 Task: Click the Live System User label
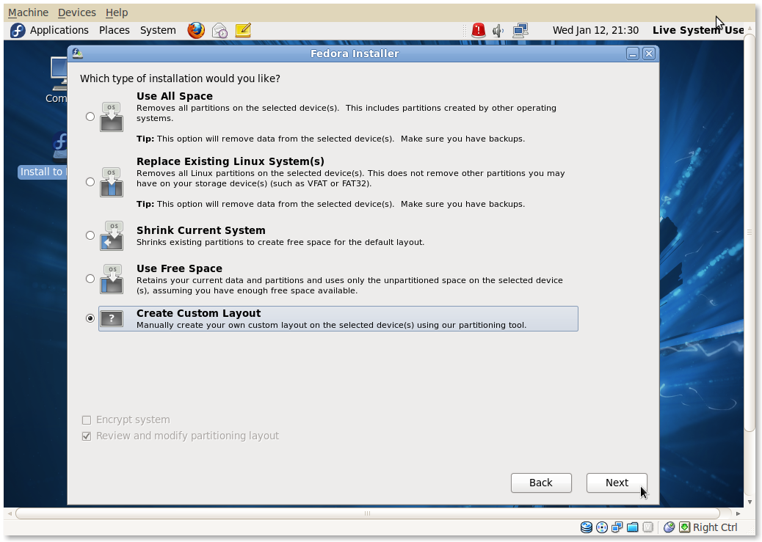tap(698, 30)
